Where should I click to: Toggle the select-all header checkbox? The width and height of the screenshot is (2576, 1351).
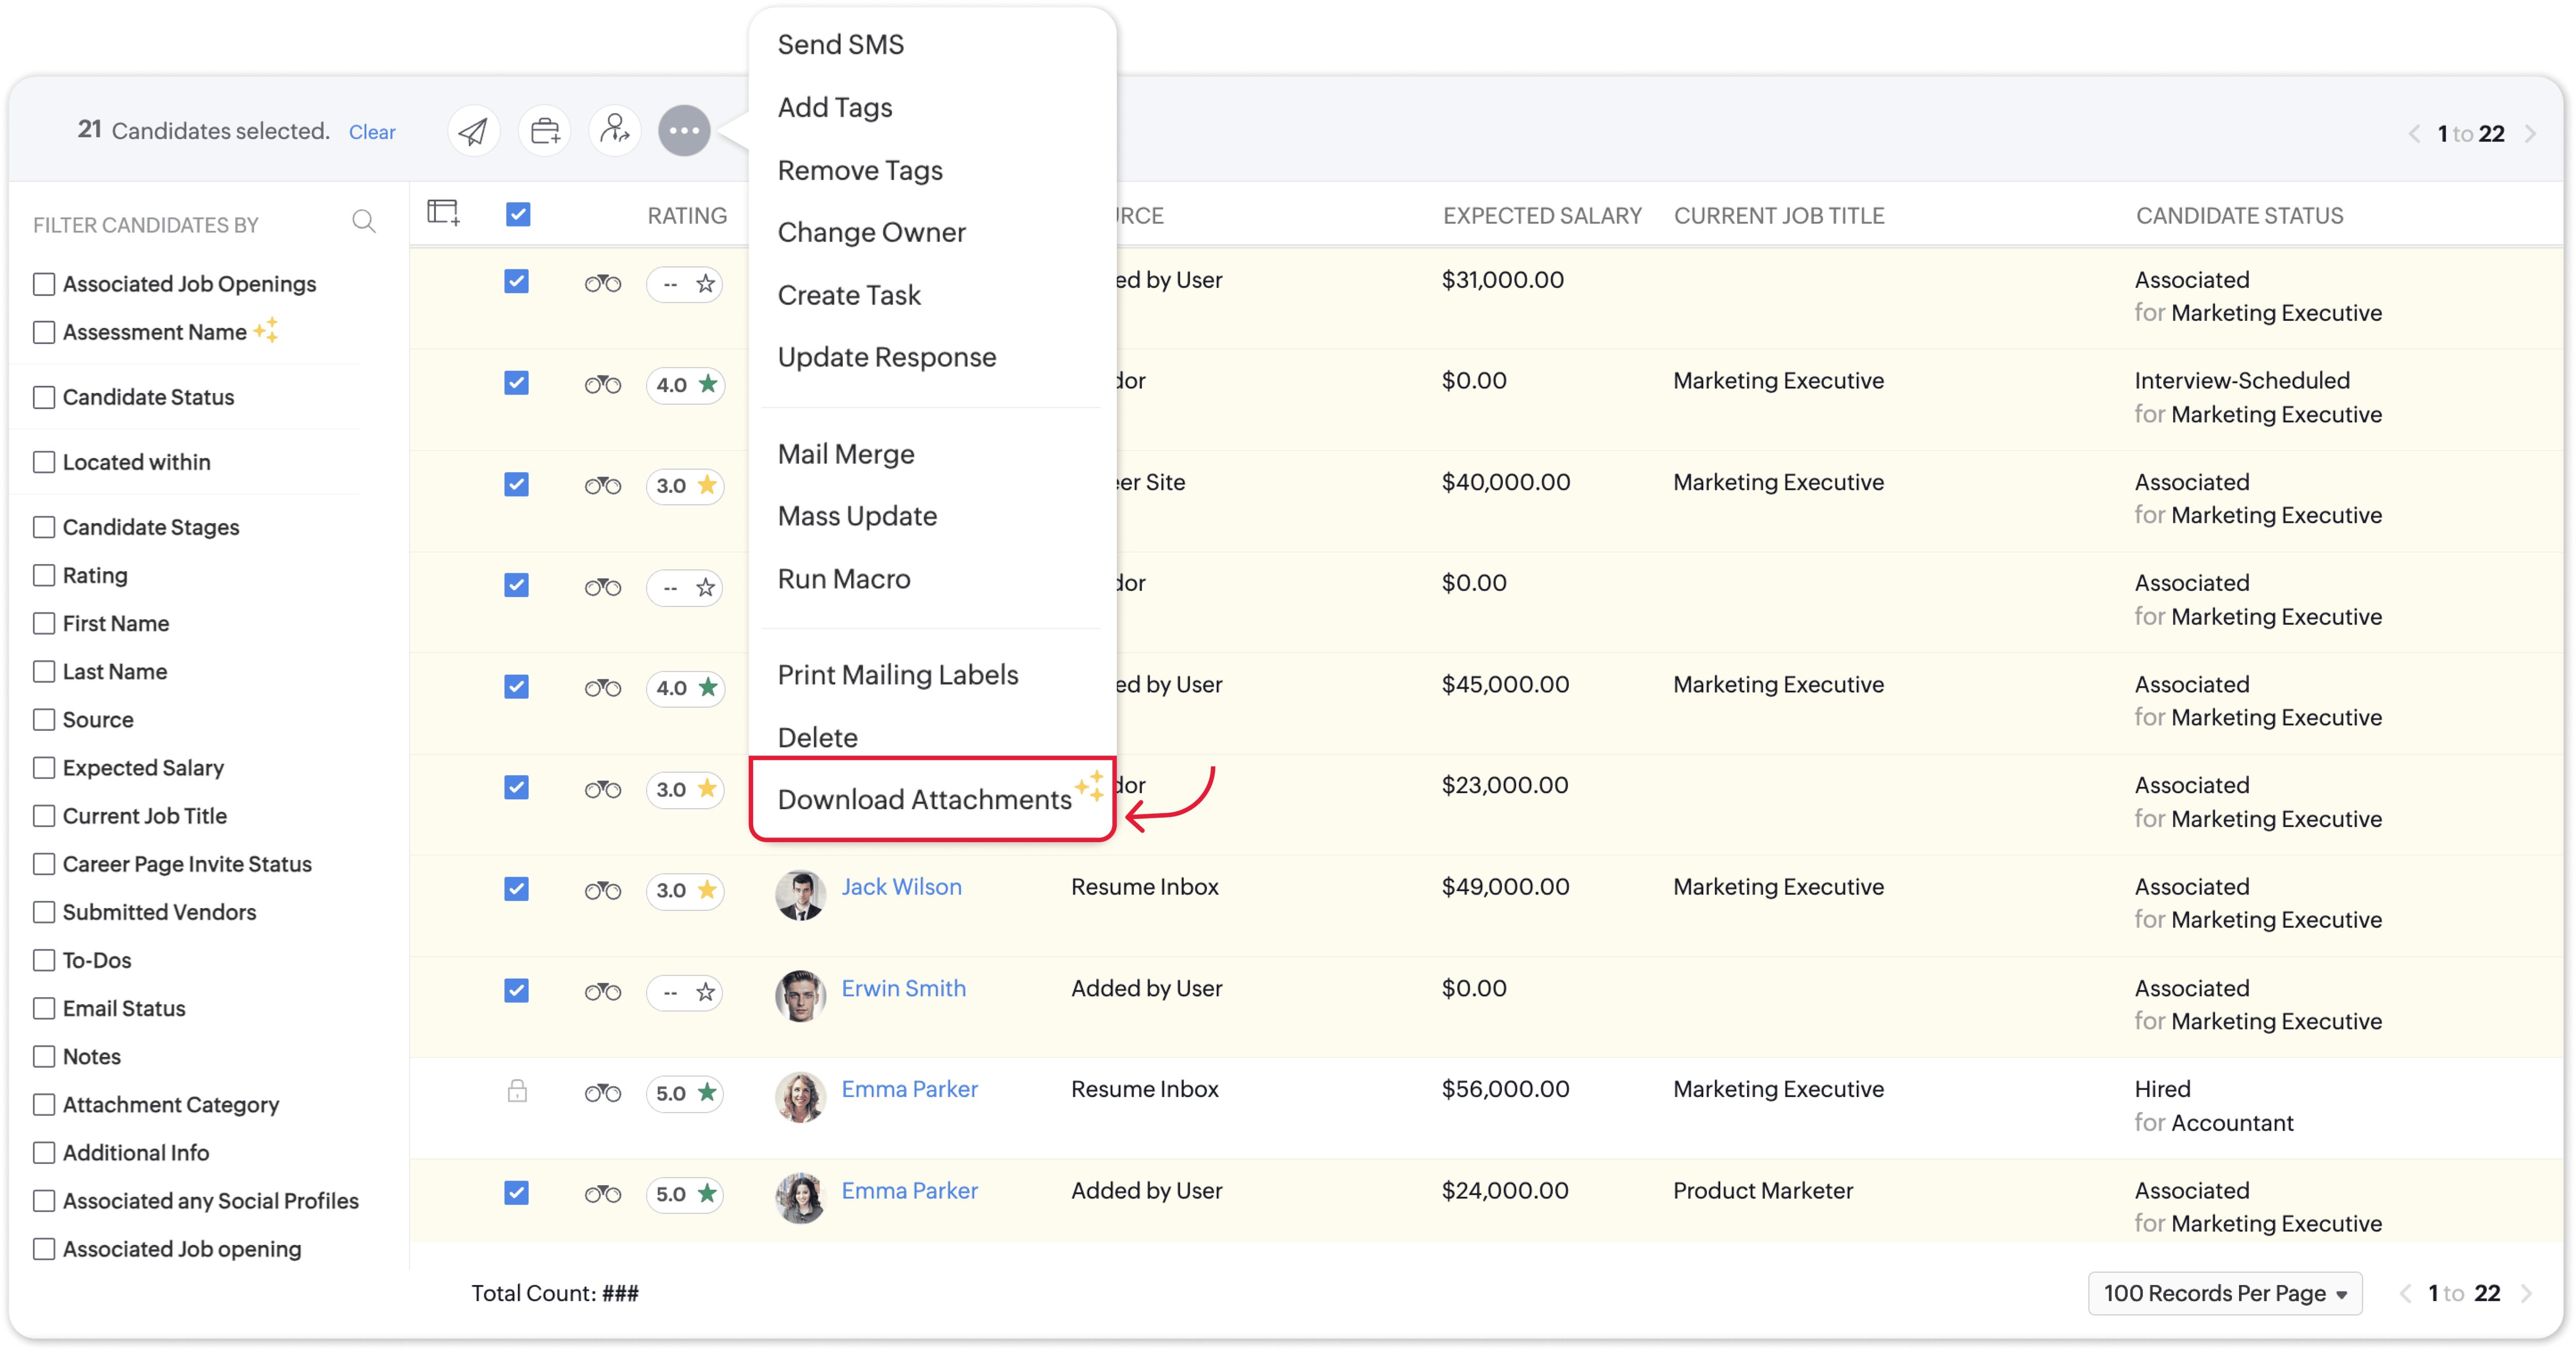click(x=518, y=214)
